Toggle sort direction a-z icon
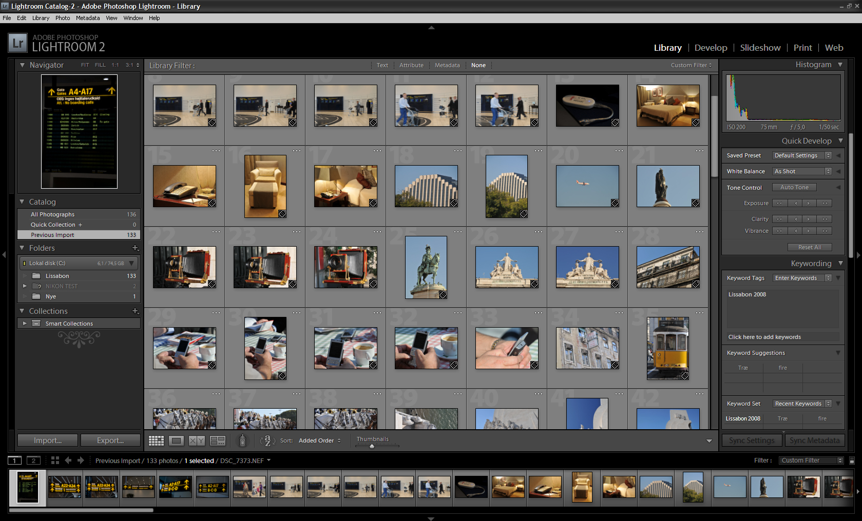This screenshot has width=862, height=521. pyautogui.click(x=267, y=440)
